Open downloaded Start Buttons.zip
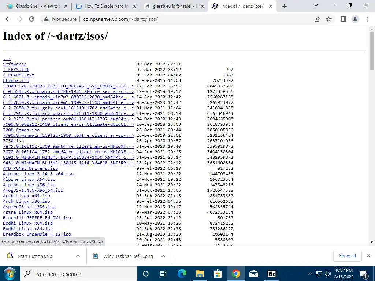Screen dimensions: 375x281 tap(35, 256)
